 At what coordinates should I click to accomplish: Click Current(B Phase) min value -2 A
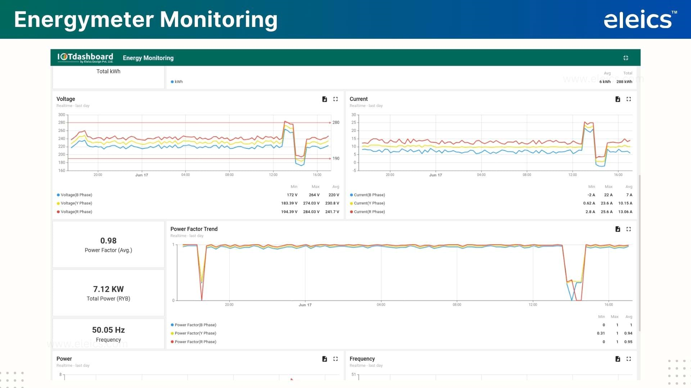591,195
